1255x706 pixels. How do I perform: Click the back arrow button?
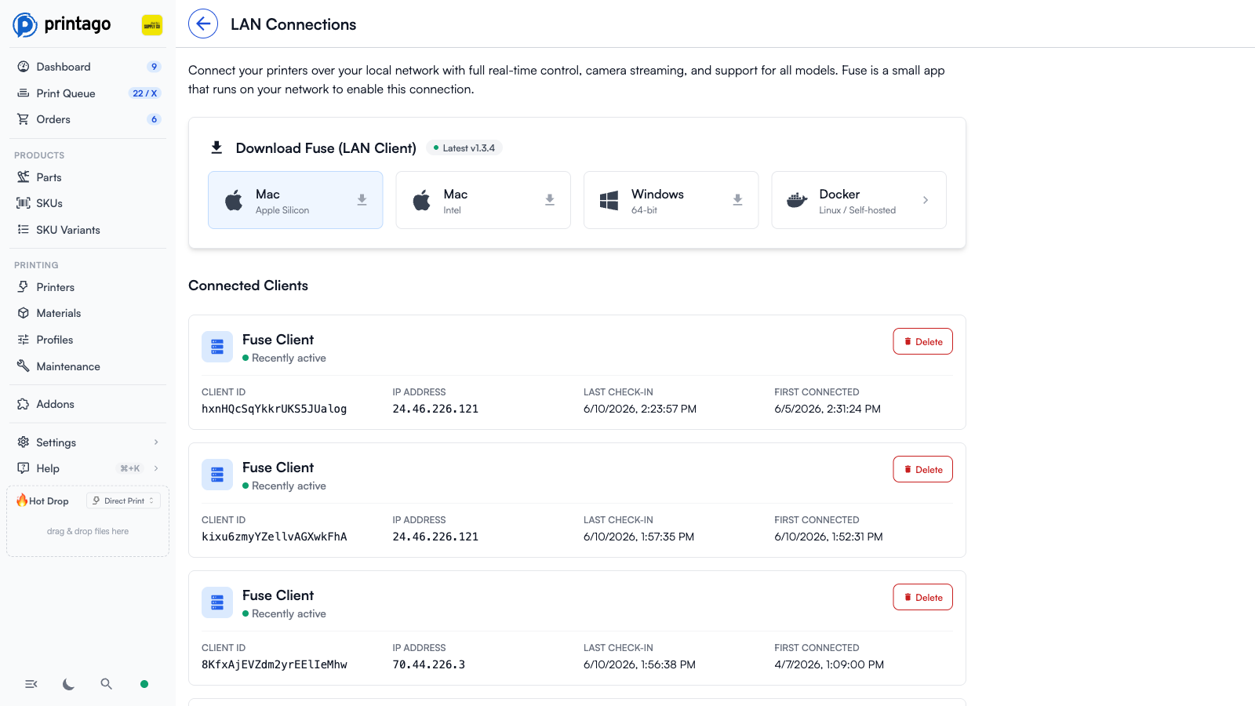pyautogui.click(x=203, y=24)
